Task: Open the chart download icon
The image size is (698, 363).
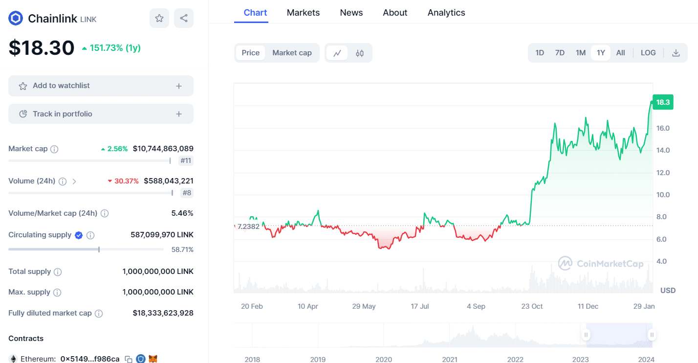Action: coord(676,52)
